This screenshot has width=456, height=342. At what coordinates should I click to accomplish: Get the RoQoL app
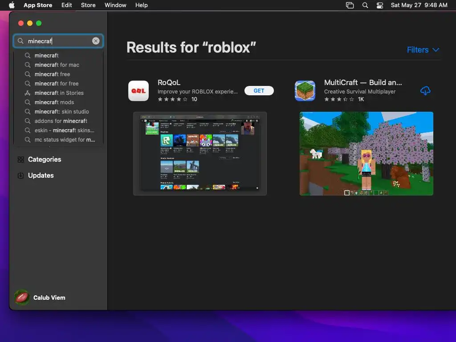[x=259, y=91]
